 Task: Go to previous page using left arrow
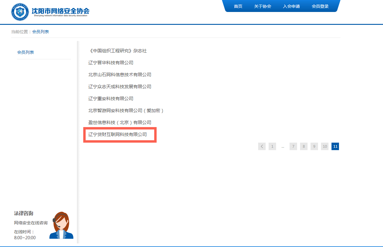click(262, 146)
